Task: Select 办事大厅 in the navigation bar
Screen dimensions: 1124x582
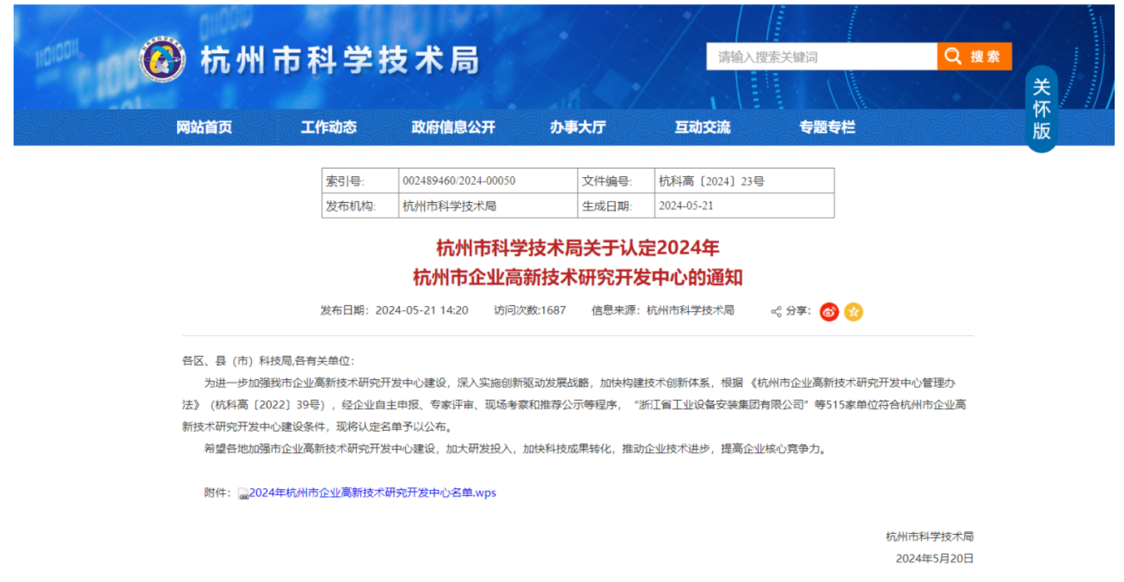Action: (578, 128)
